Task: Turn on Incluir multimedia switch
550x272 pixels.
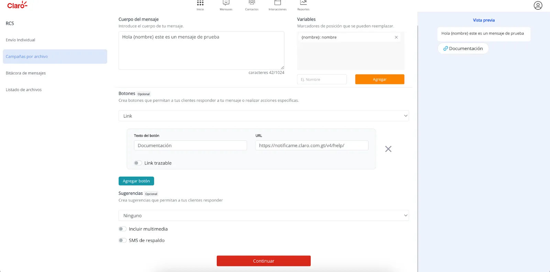Action: coord(122,229)
